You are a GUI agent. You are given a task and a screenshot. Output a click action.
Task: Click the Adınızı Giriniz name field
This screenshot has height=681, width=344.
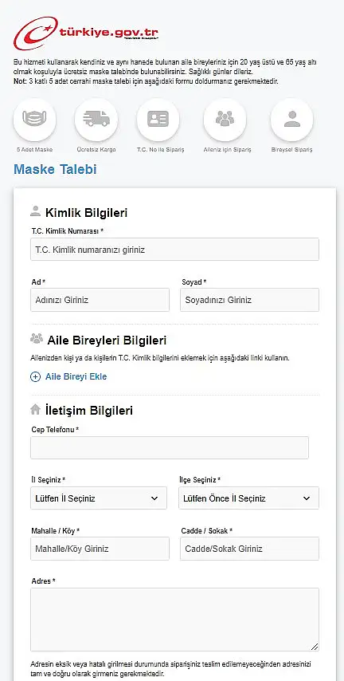pos(100,300)
